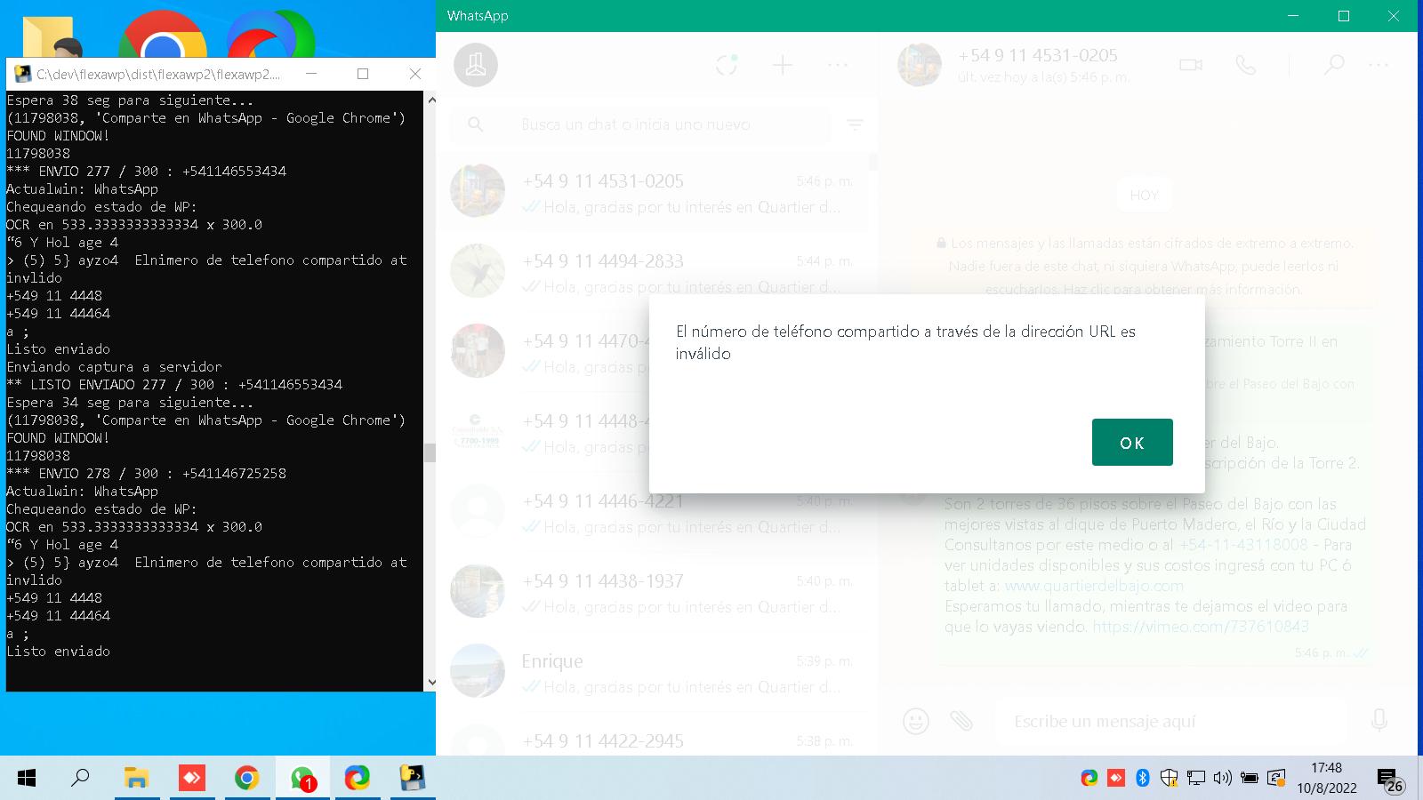The height and width of the screenshot is (800, 1423).
Task: Attach a file with paperclip icon
Action: coord(961,721)
